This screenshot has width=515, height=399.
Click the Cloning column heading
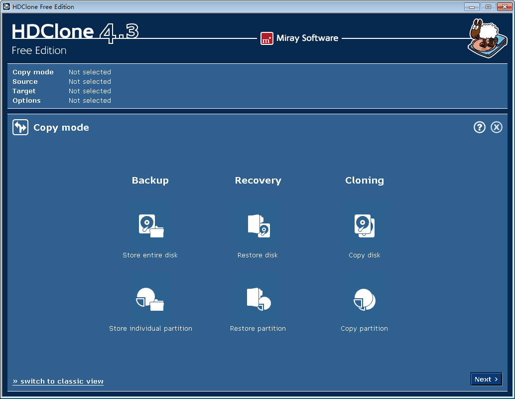pos(365,180)
